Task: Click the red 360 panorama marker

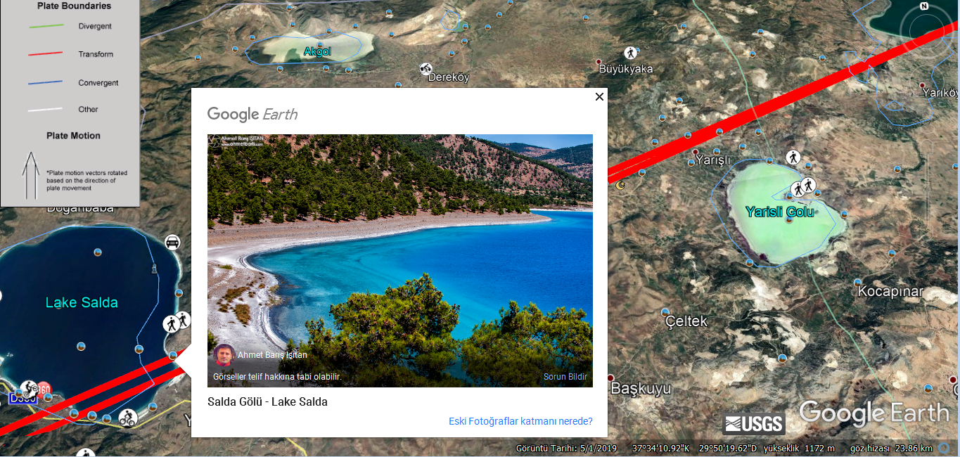Action: [x=44, y=389]
